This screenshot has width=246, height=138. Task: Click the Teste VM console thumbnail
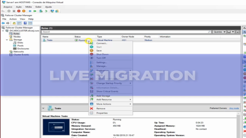pyautogui.click(x=56, y=127)
